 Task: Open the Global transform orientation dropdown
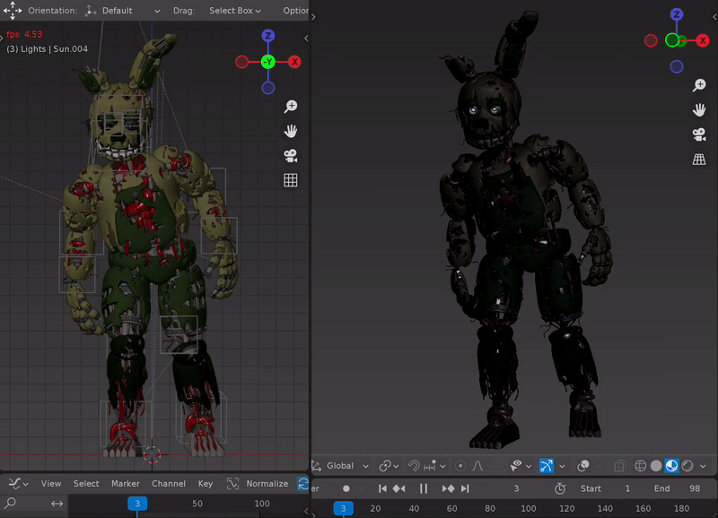[x=340, y=466]
